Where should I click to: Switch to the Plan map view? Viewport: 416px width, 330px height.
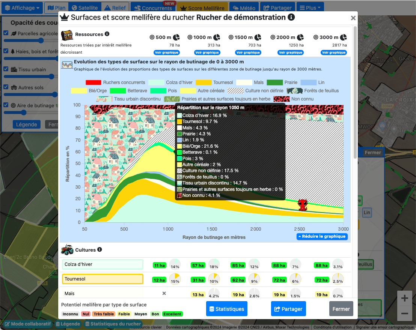(57, 8)
